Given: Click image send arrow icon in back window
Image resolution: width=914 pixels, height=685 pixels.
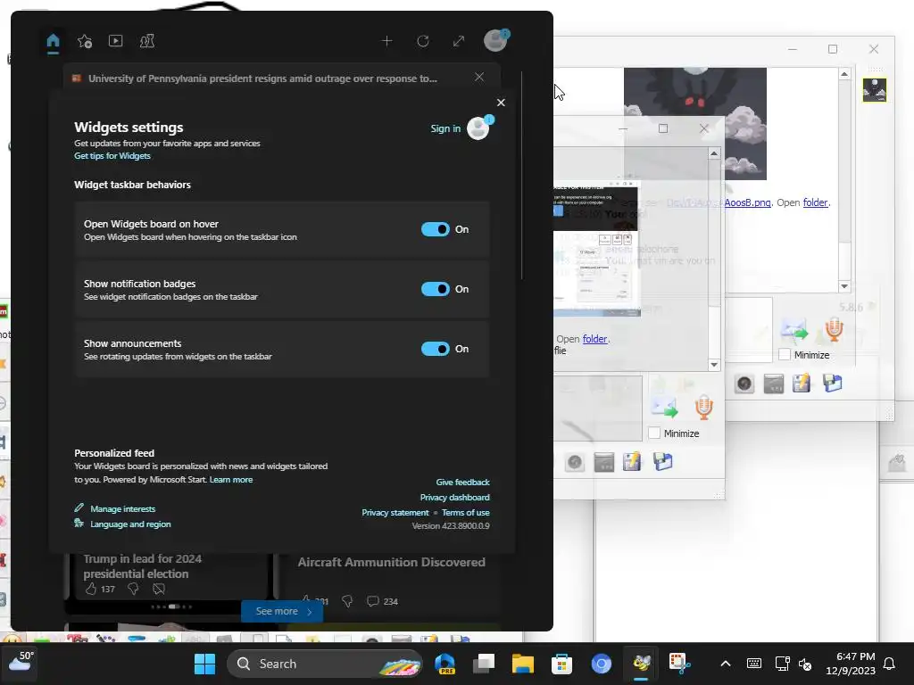Looking at the screenshot, I should point(794,330).
